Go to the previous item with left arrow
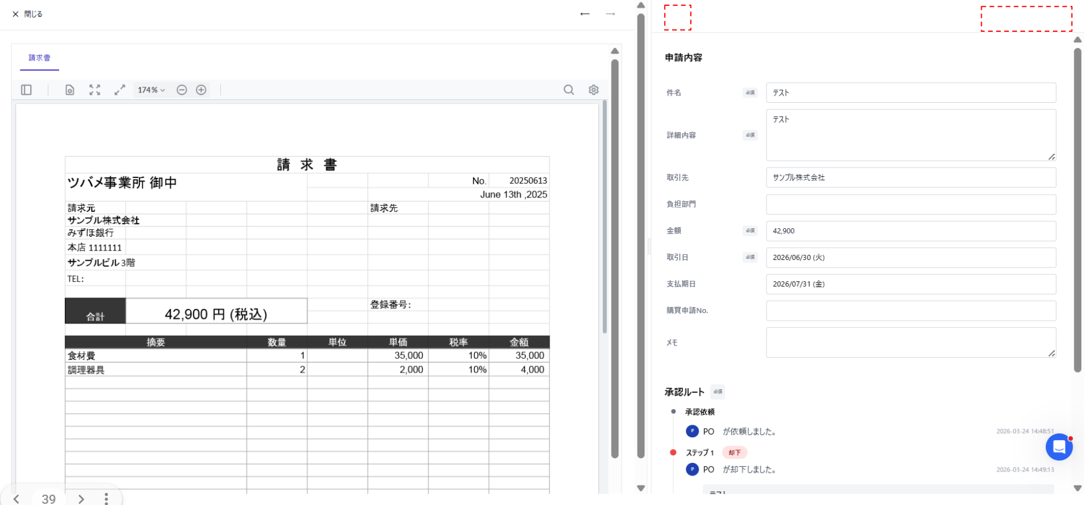Viewport: 1091px width, 505px height. coord(585,14)
